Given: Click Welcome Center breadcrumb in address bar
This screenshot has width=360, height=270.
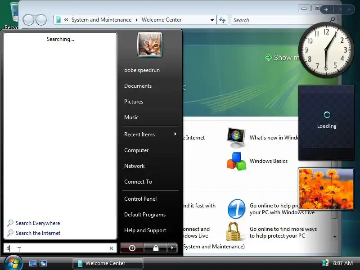Looking at the screenshot, I should point(162,20).
